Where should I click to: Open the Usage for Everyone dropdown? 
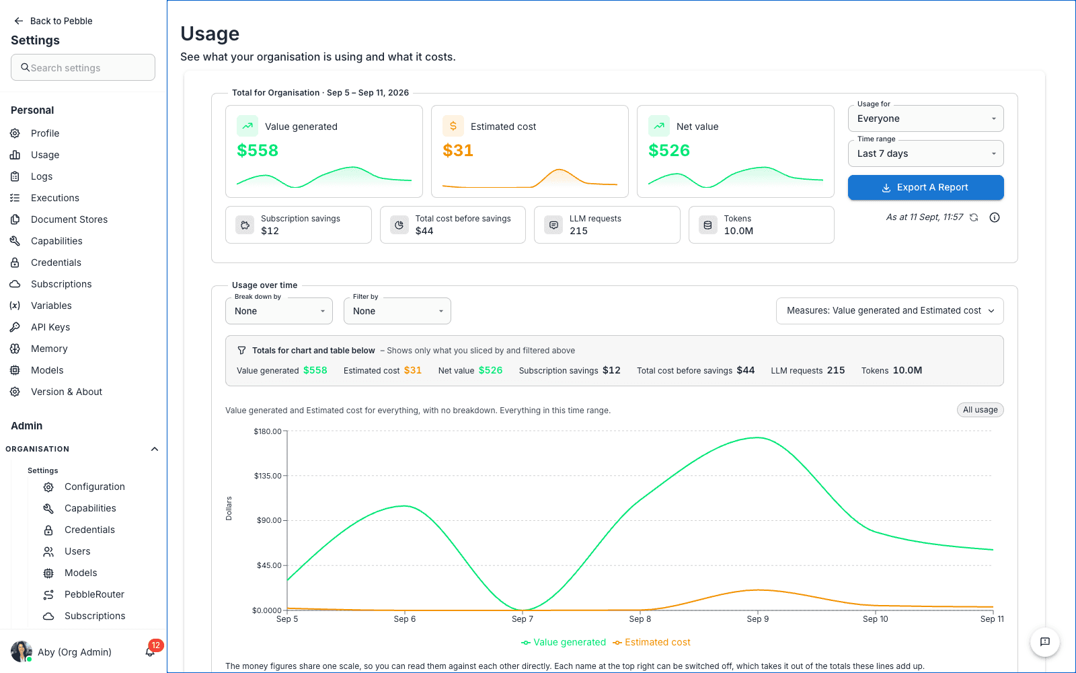[926, 118]
